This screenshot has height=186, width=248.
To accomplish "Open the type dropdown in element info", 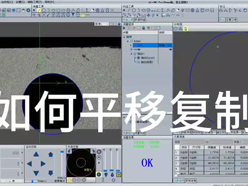I will (x=245, y=142).
